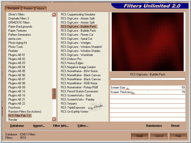191x143 pixels.
Task: Select Photo Aging Kit category
Action: pyautogui.click(x=18, y=43)
